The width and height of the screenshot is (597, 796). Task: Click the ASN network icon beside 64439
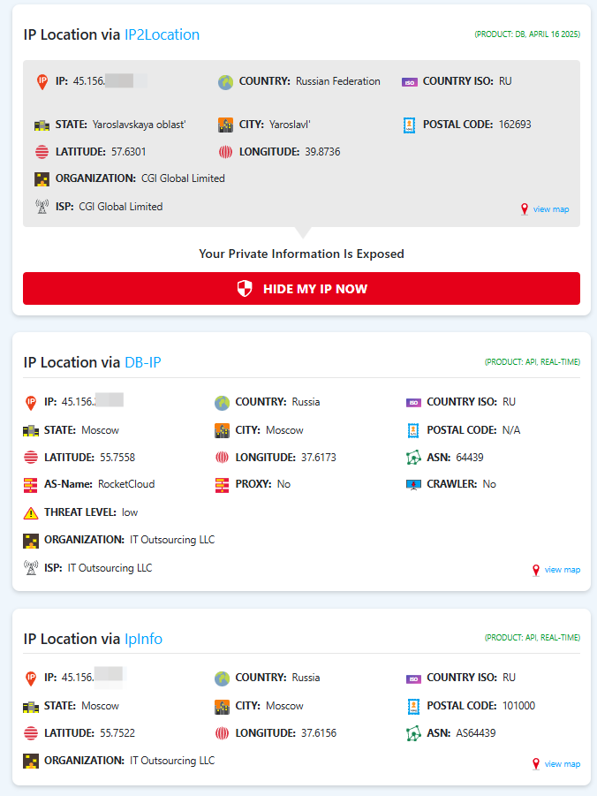point(413,458)
